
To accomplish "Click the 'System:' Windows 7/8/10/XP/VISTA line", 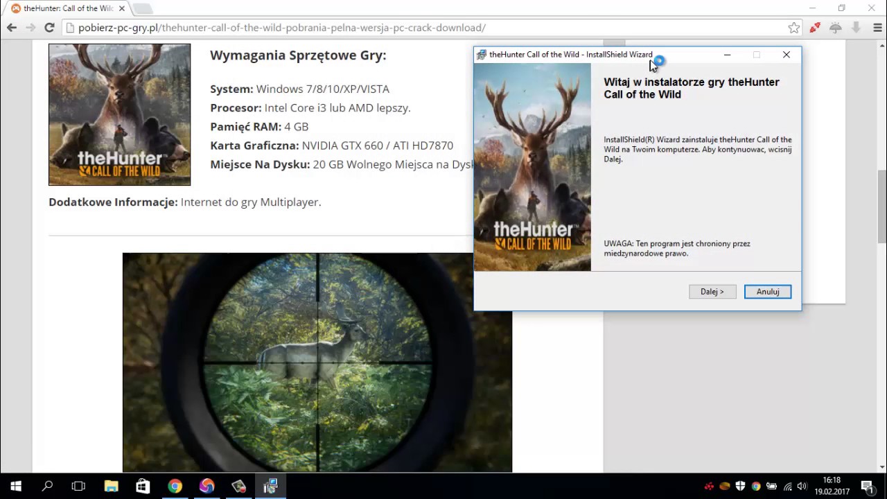I will pyautogui.click(x=299, y=89).
